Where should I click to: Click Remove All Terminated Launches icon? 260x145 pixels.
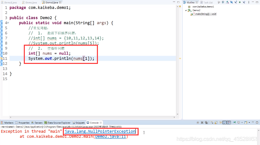pyautogui.click(x=206, y=122)
